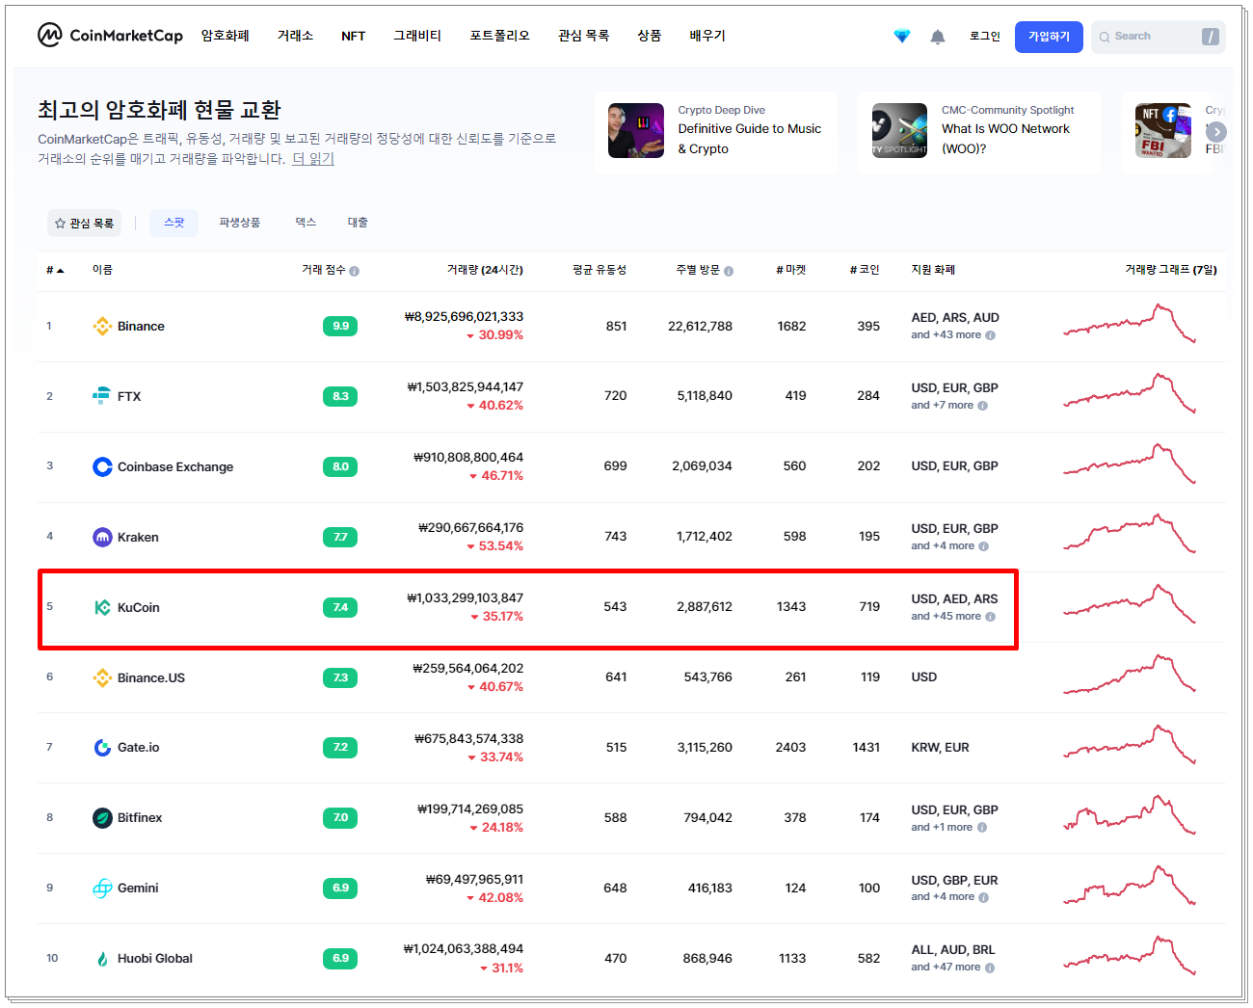Click the Huobi Global logo icon
Screen dimensions: 1253x1008
[x=102, y=958]
